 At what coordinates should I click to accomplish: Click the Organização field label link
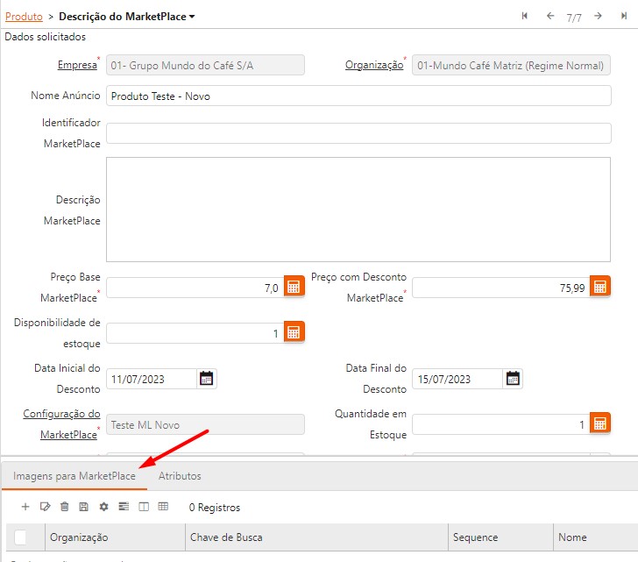(374, 65)
